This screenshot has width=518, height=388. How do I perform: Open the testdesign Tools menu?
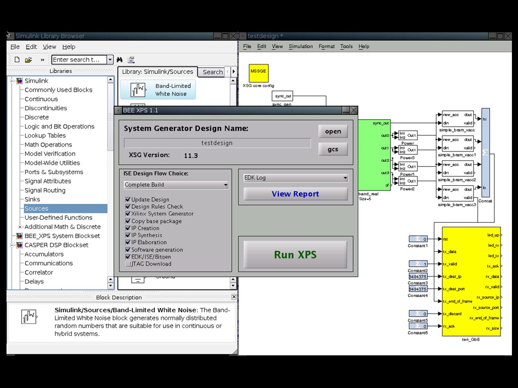pos(346,46)
